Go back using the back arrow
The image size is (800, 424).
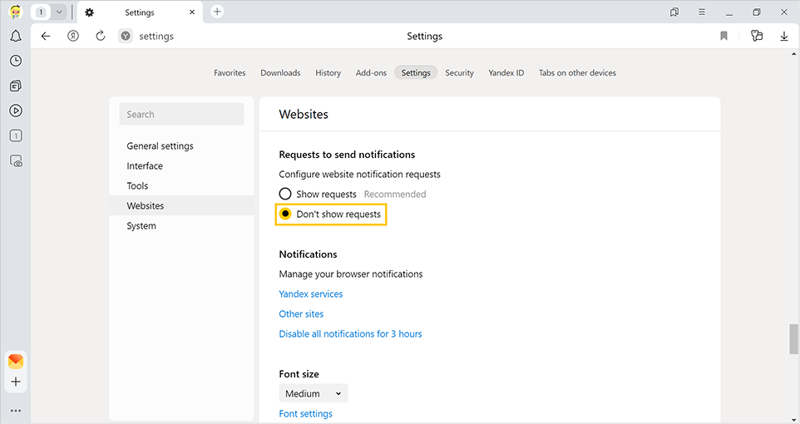tap(46, 36)
